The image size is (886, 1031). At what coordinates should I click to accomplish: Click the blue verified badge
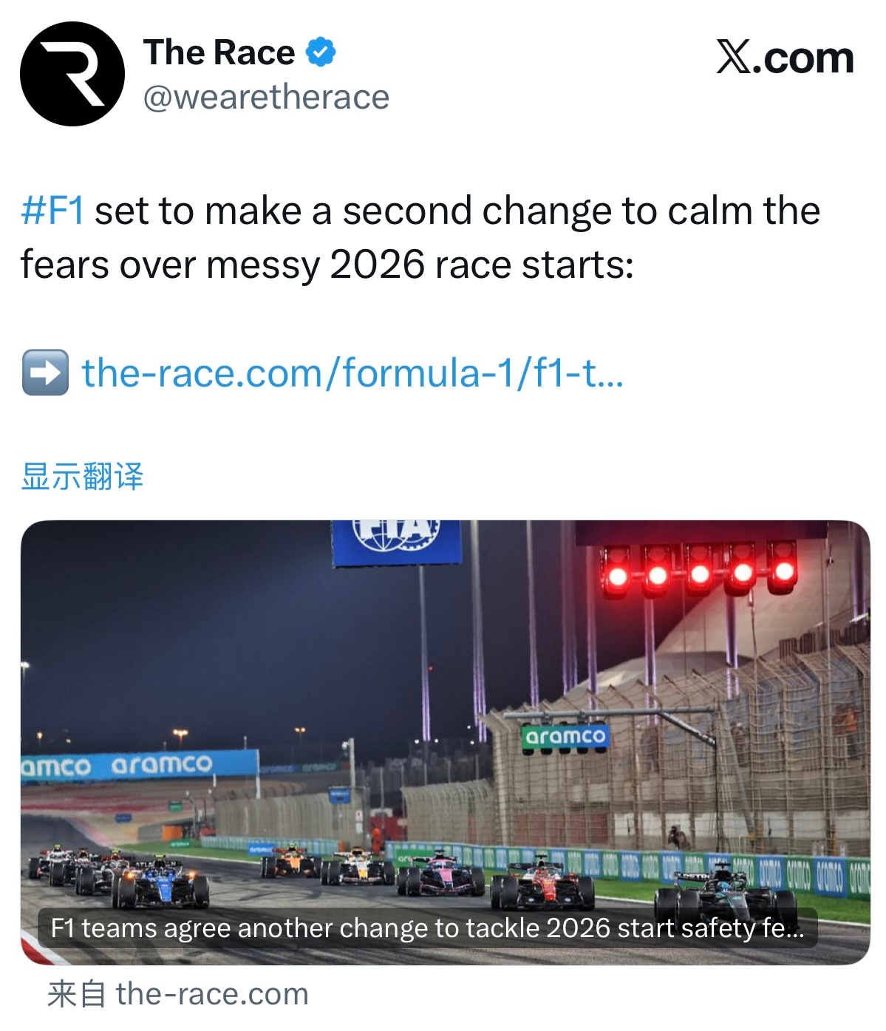(x=321, y=52)
